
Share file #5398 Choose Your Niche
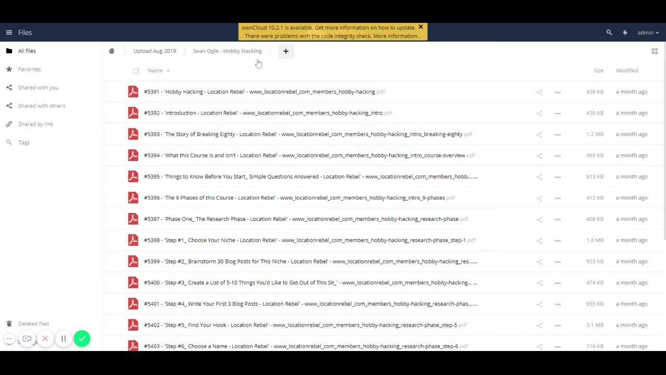click(540, 241)
